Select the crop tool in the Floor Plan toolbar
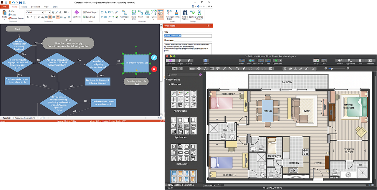Image resolution: width=377 pixels, height=190 pixels. coord(313,69)
